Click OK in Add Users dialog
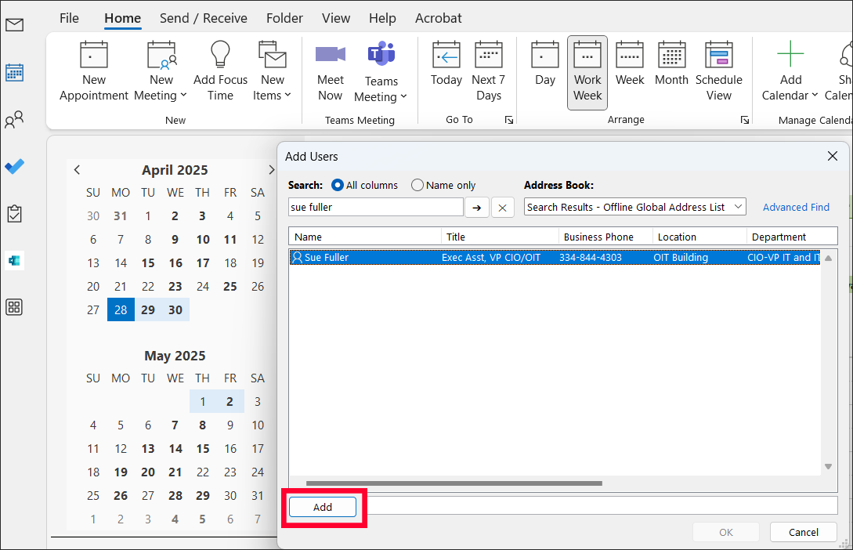The width and height of the screenshot is (853, 550). point(725,532)
